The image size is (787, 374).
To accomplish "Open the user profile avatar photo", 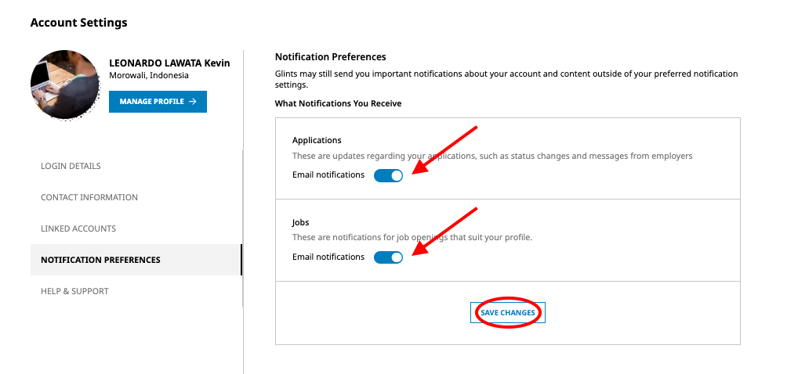I will click(x=65, y=85).
